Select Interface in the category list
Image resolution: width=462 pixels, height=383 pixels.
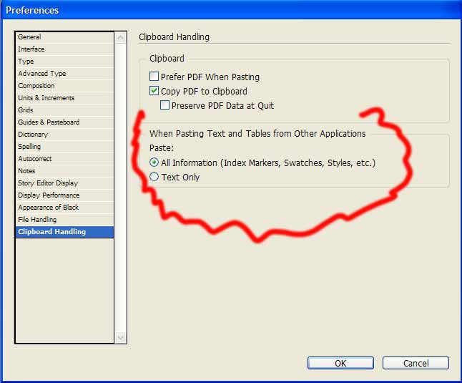pos(64,49)
